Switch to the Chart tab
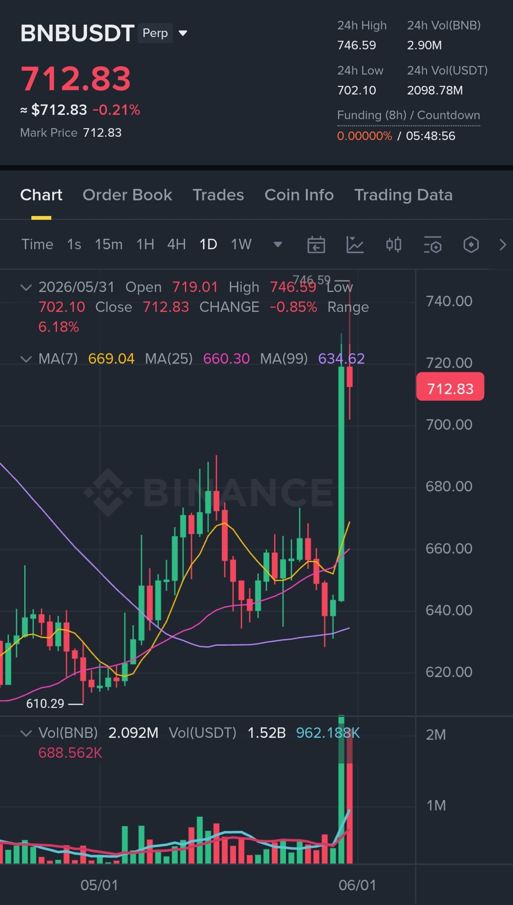Image resolution: width=513 pixels, height=905 pixels. pyautogui.click(x=41, y=195)
